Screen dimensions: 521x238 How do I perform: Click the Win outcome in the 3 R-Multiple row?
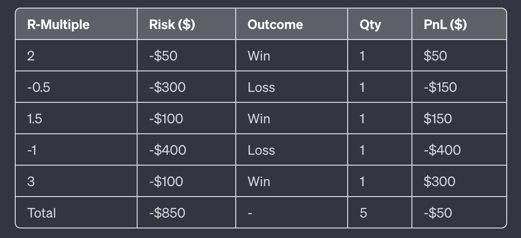pyautogui.click(x=259, y=181)
